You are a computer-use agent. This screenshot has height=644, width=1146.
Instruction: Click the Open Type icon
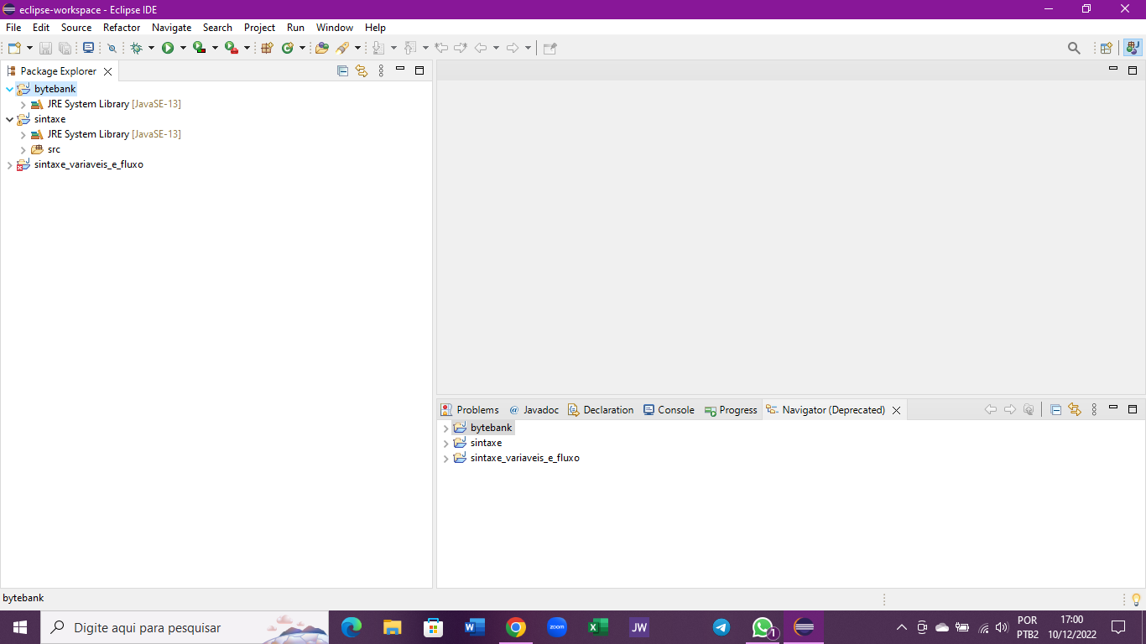(x=322, y=48)
